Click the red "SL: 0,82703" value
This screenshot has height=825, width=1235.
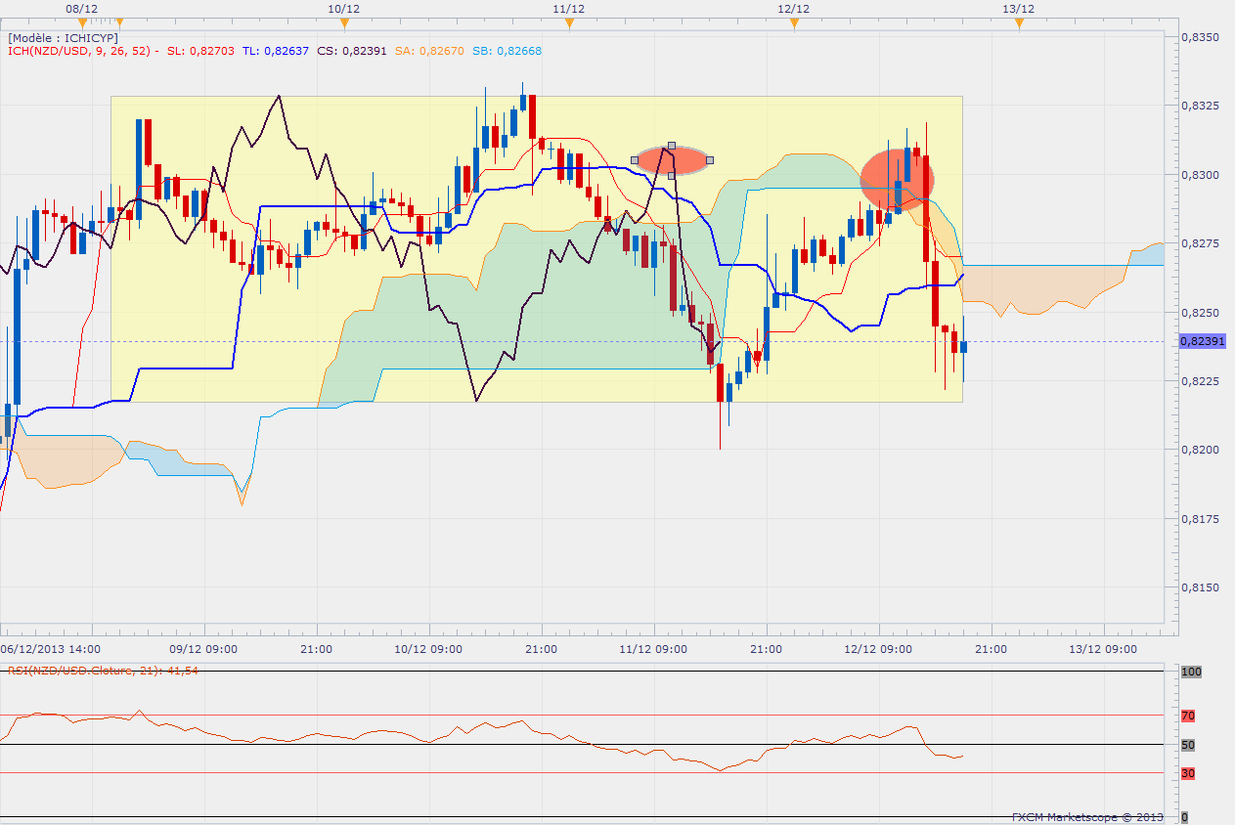[200, 51]
